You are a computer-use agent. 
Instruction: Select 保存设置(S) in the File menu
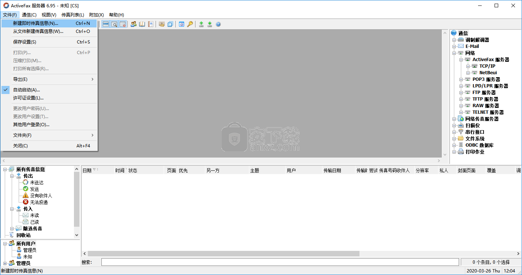49,42
